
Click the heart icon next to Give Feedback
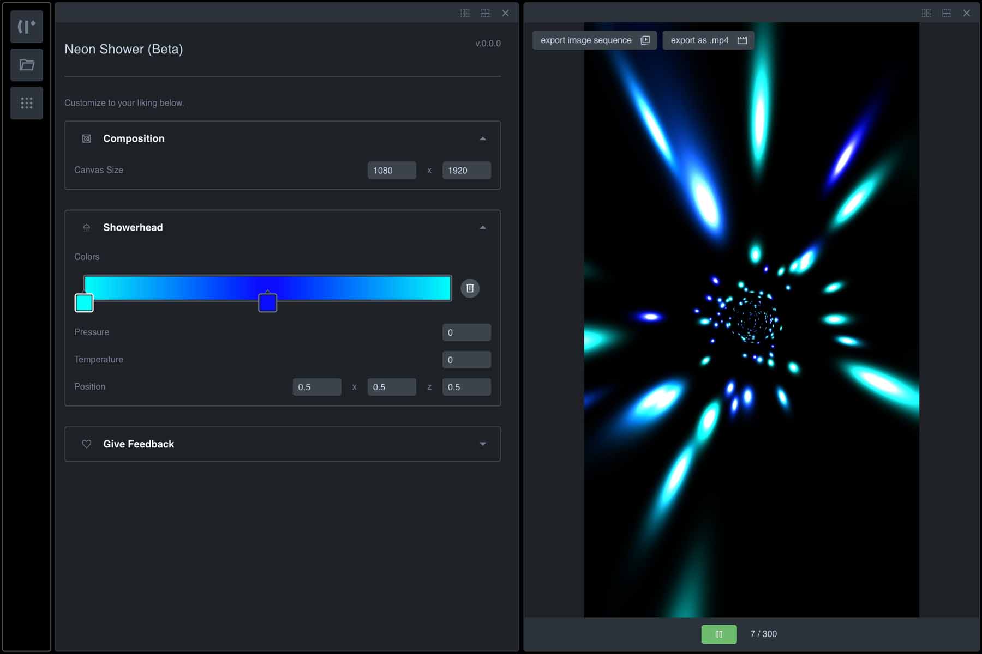pos(86,444)
